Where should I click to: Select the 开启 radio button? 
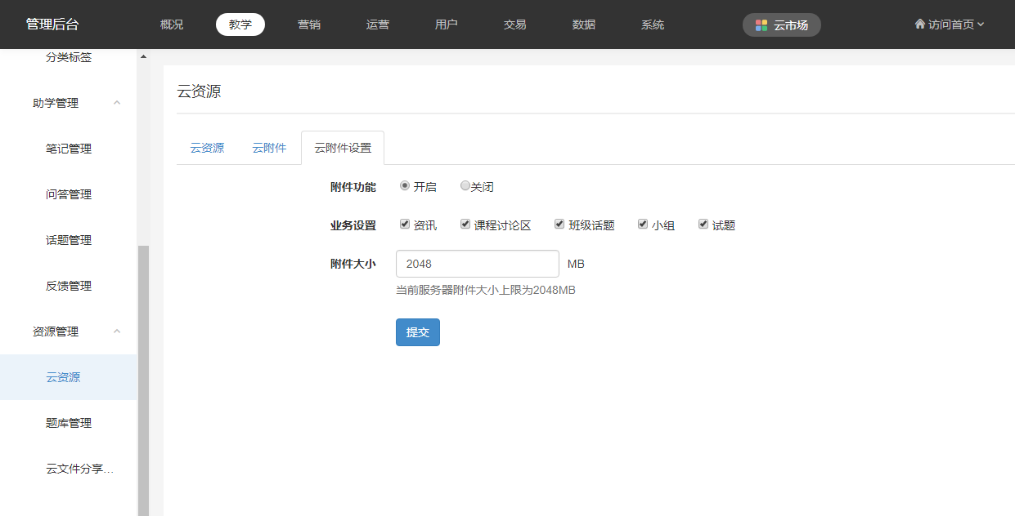click(405, 186)
